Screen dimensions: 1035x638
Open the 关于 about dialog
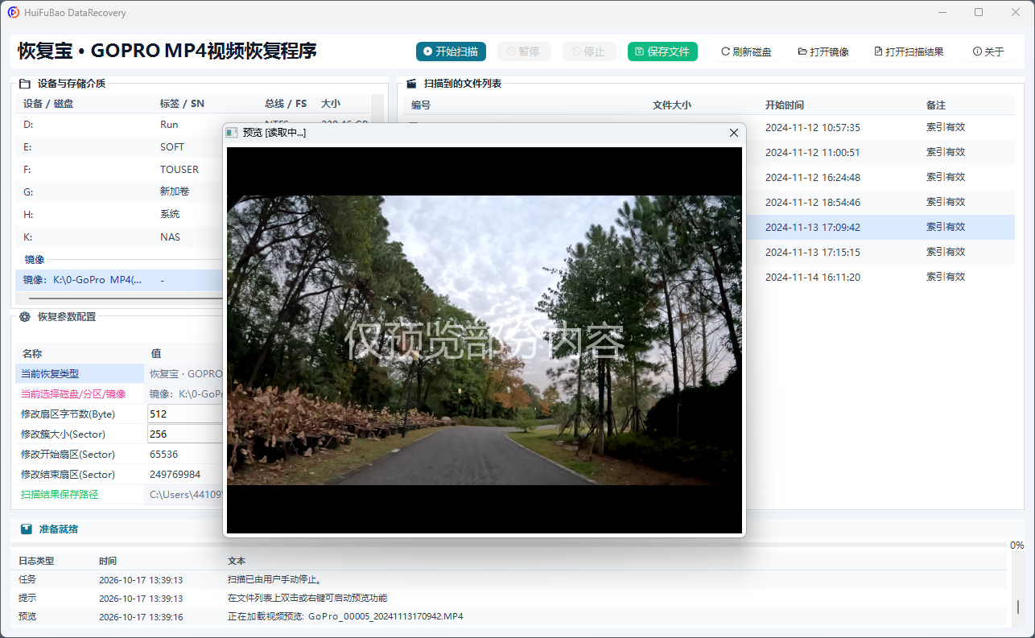pos(988,51)
